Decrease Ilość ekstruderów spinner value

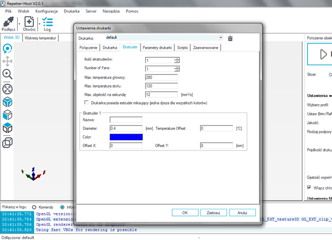177,61
